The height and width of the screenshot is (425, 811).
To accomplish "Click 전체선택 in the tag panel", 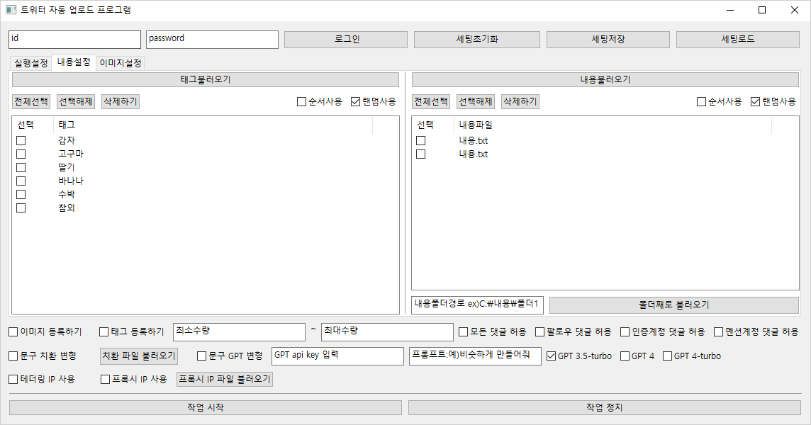I will coord(31,102).
